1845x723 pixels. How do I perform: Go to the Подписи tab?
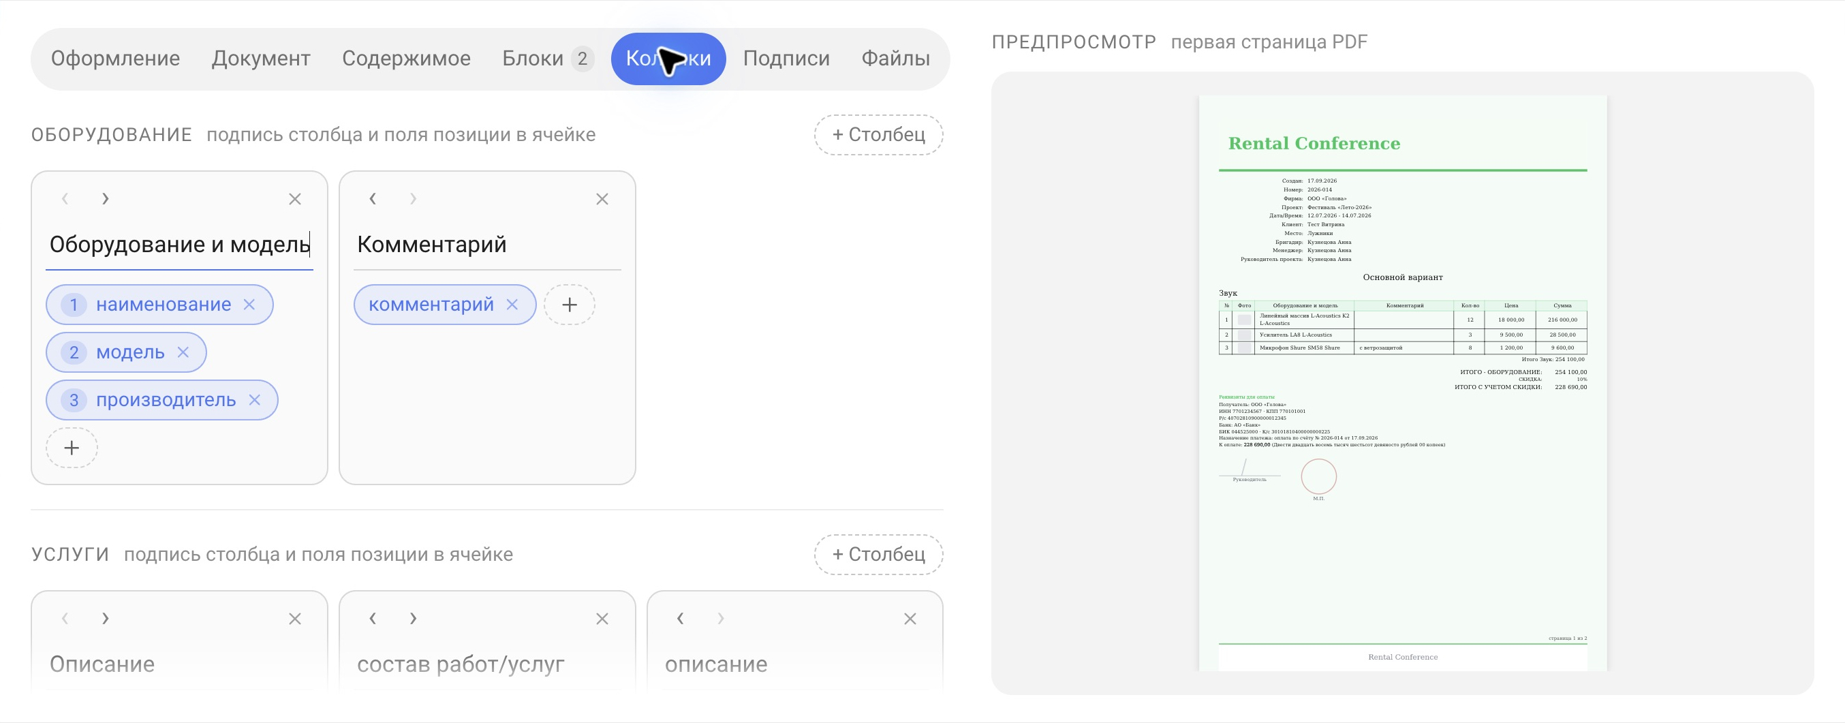(x=786, y=59)
